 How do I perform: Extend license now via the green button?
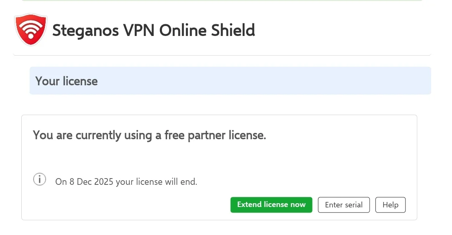271,205
